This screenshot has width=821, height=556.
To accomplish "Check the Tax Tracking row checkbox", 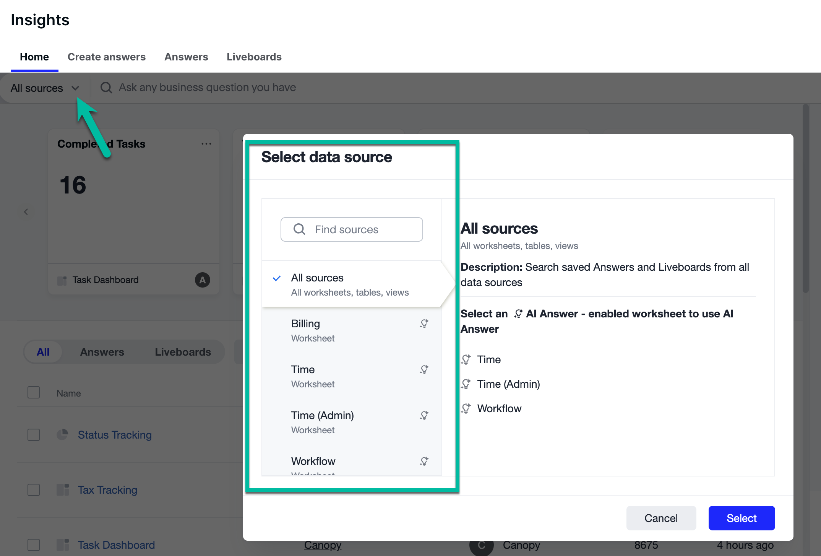I will 34,490.
